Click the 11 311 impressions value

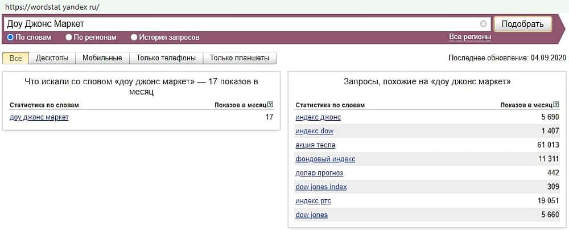[549, 159]
